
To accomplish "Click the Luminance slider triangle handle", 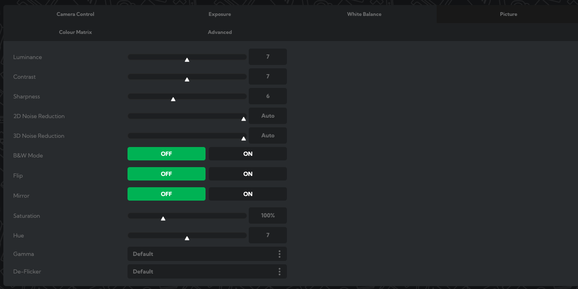I will click(187, 60).
